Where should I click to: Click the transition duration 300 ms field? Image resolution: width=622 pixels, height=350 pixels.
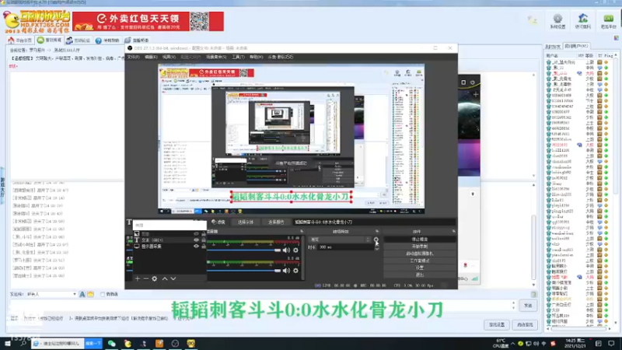(344, 247)
